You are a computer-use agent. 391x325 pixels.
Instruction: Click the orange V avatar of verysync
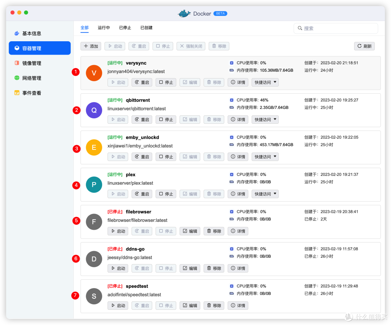[x=94, y=73]
